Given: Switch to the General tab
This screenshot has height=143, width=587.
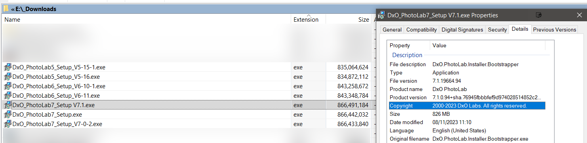Looking at the screenshot, I should coord(392,30).
